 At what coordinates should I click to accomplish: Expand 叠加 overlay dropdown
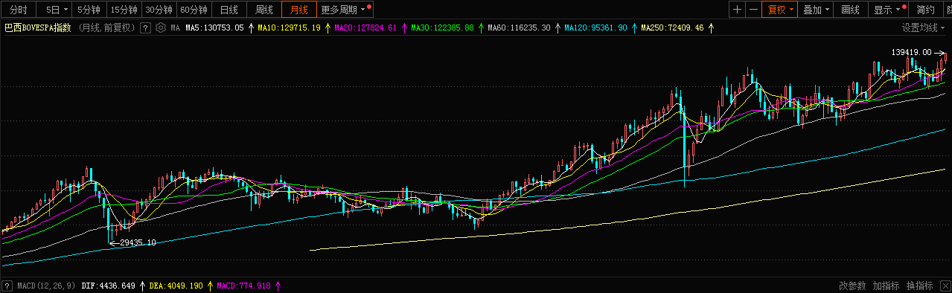tap(817, 10)
